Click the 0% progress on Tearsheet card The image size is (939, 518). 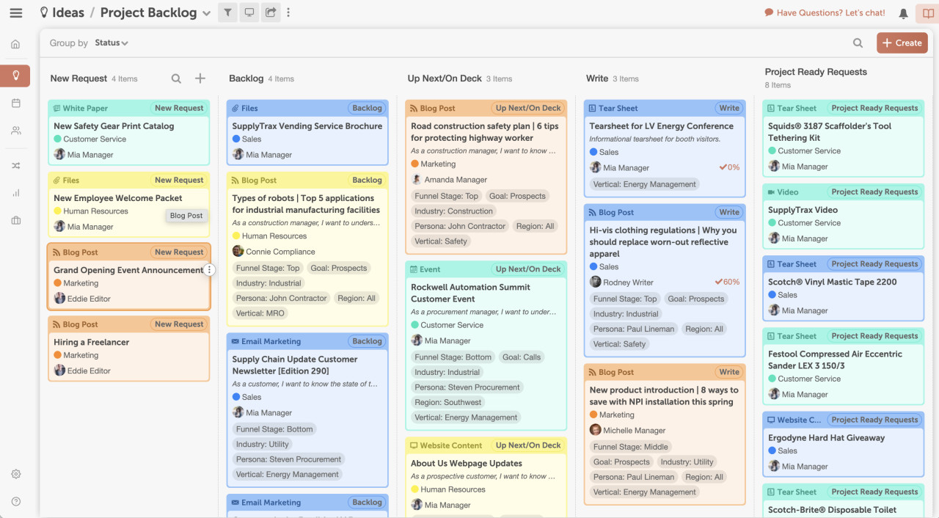tap(729, 167)
